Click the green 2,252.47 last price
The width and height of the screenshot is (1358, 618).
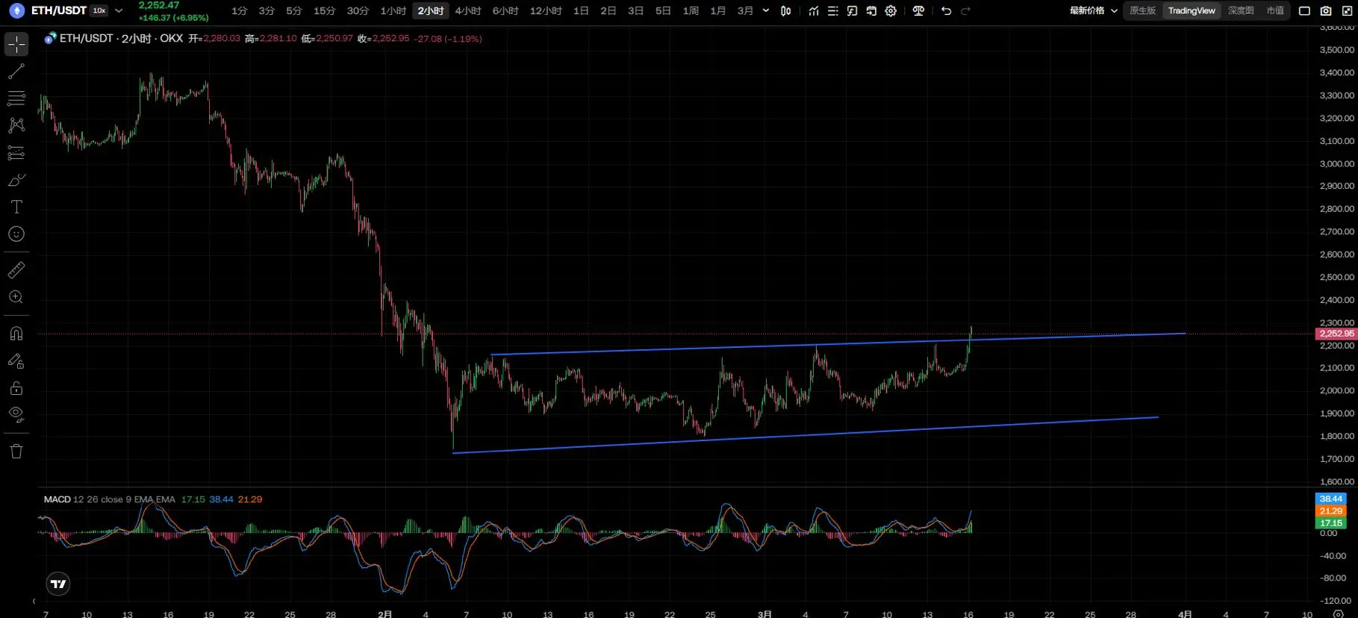pyautogui.click(x=159, y=5)
